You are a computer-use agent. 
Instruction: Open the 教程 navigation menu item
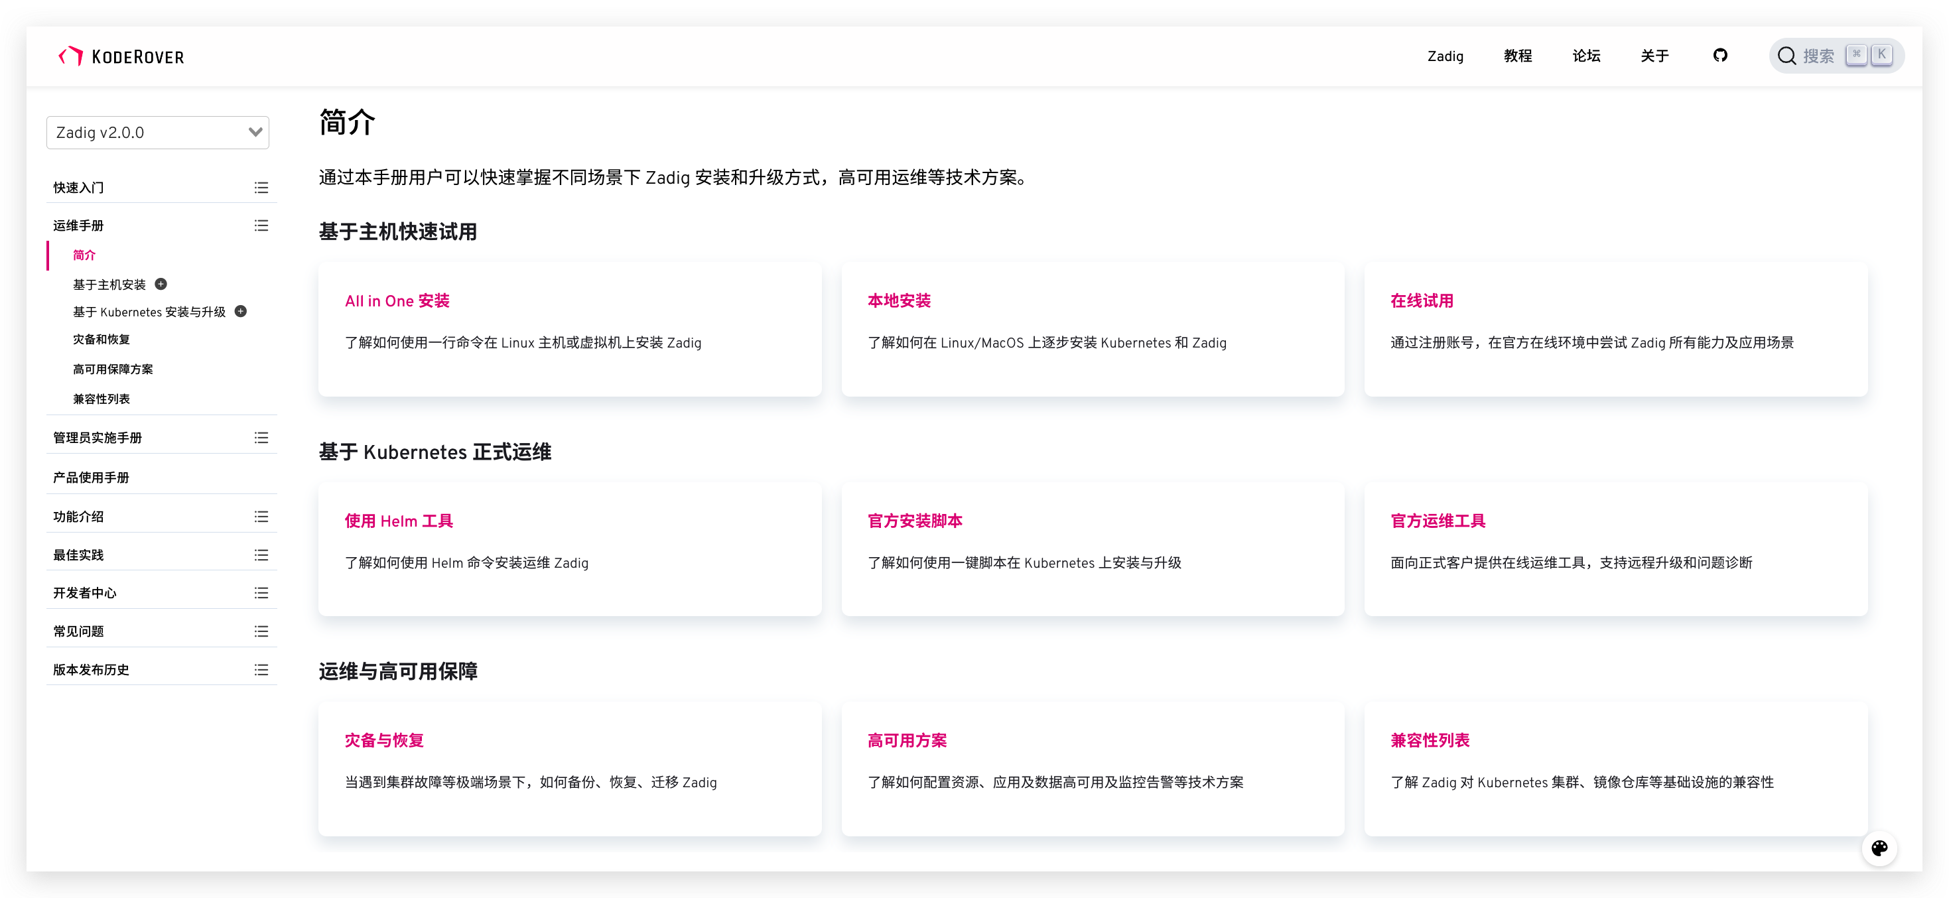(x=1517, y=56)
